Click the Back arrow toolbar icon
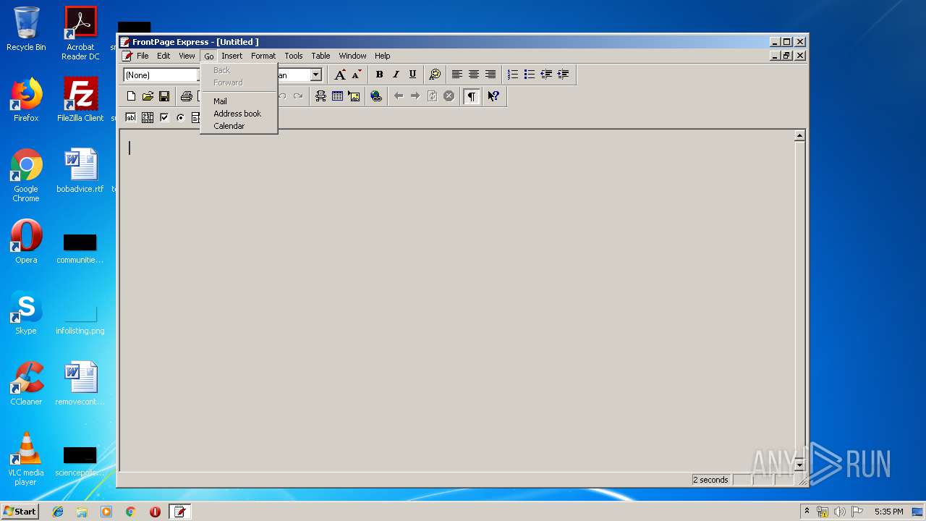The width and height of the screenshot is (926, 521). click(399, 96)
